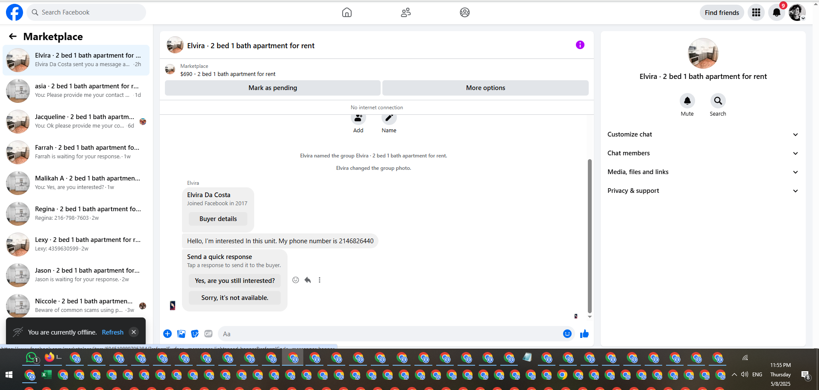This screenshot has width=819, height=390.
Task: Open emoji picker in message box
Action: coord(567,334)
